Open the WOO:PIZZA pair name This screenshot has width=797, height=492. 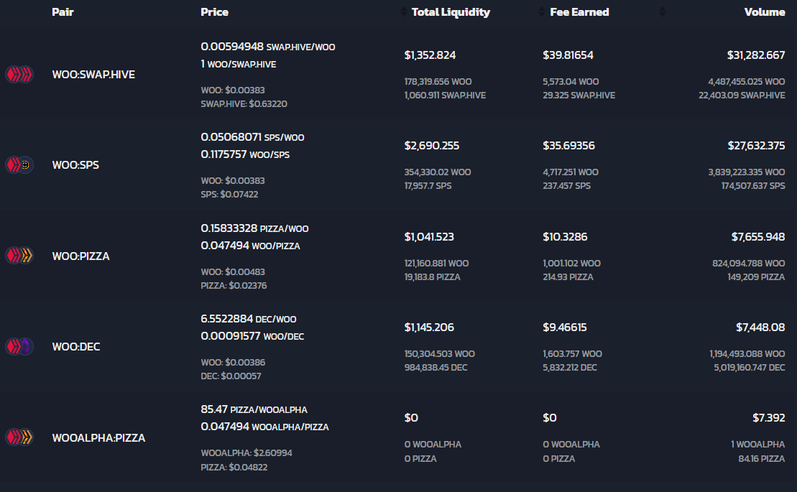[x=80, y=256]
